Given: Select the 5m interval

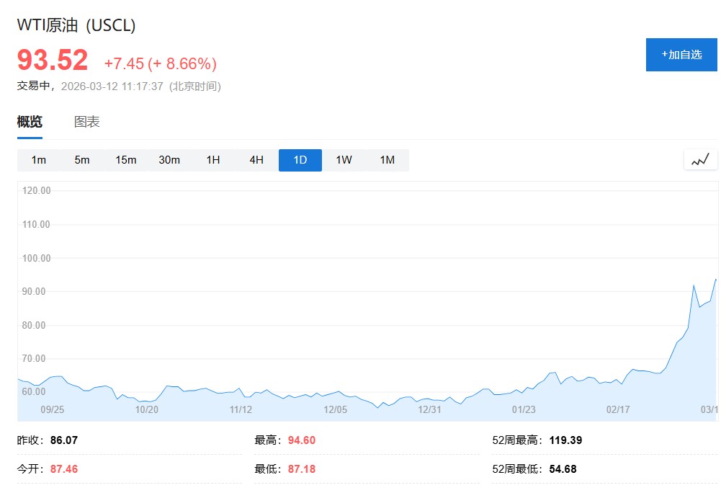Looking at the screenshot, I should [x=82, y=160].
